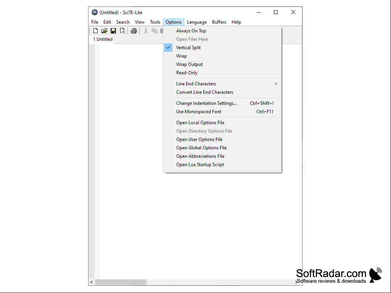
Task: Open Change Indentation Settings dialog
Action: 222,103
